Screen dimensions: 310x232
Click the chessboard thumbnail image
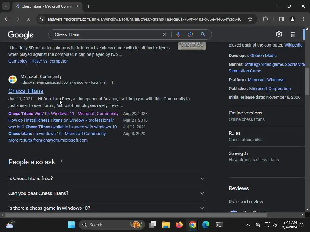point(192,46)
